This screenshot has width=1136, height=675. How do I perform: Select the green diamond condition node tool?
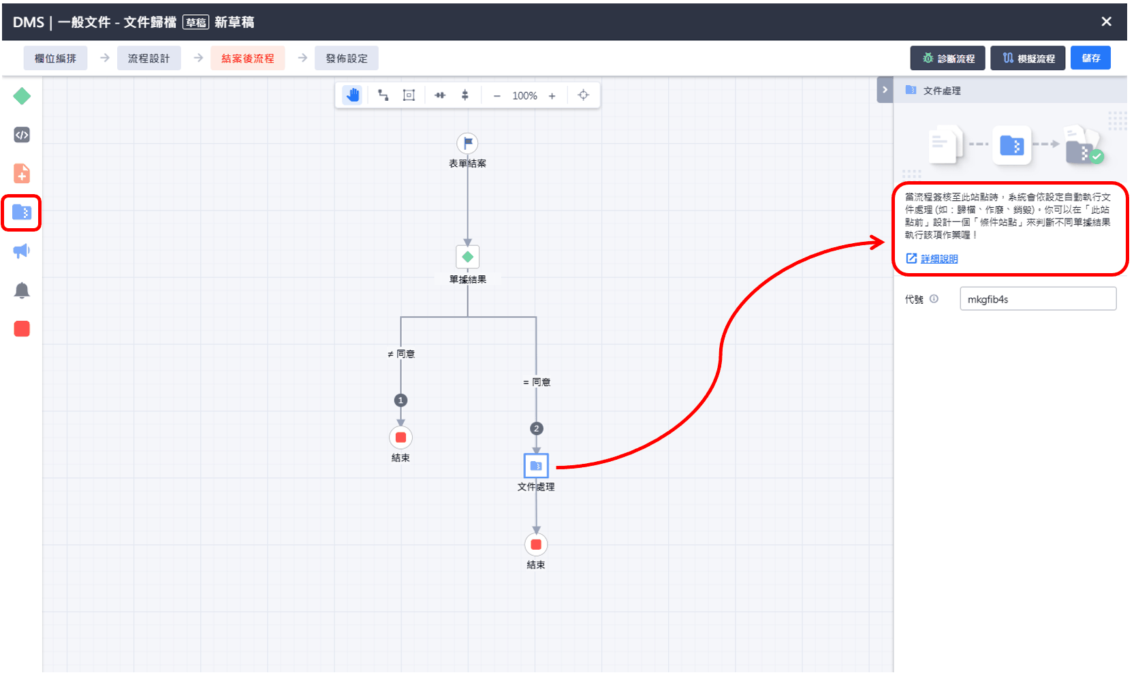(22, 96)
